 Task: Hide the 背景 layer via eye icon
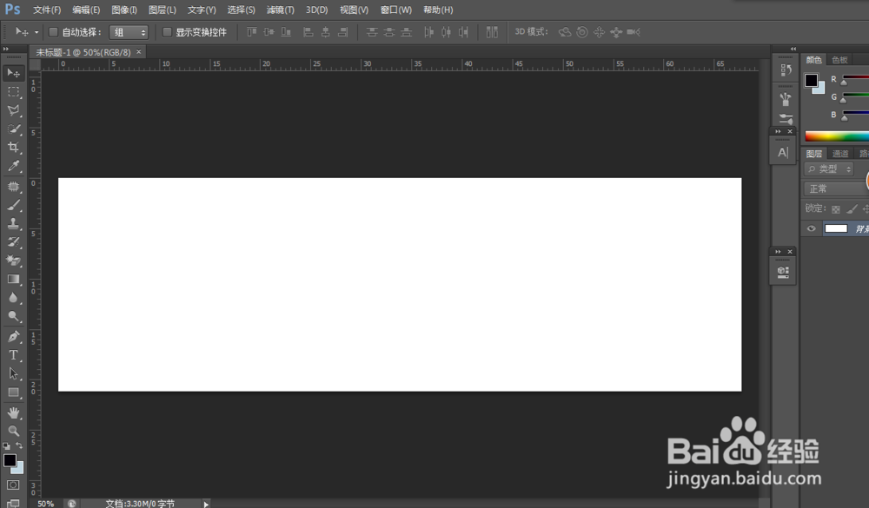(x=812, y=228)
